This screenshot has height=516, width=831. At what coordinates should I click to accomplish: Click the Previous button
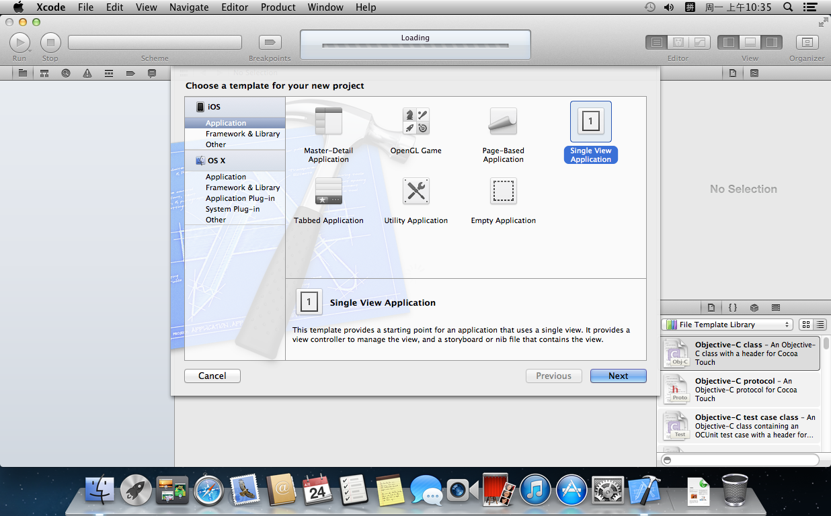554,376
